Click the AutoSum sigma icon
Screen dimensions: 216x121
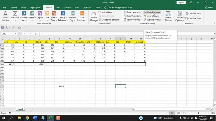[x=15, y=14]
